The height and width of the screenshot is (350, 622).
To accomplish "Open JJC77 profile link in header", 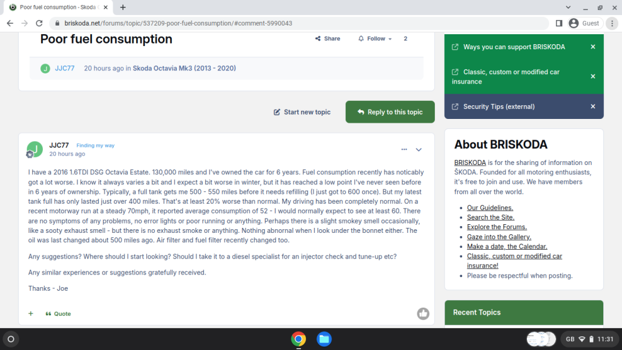I will pos(65,69).
